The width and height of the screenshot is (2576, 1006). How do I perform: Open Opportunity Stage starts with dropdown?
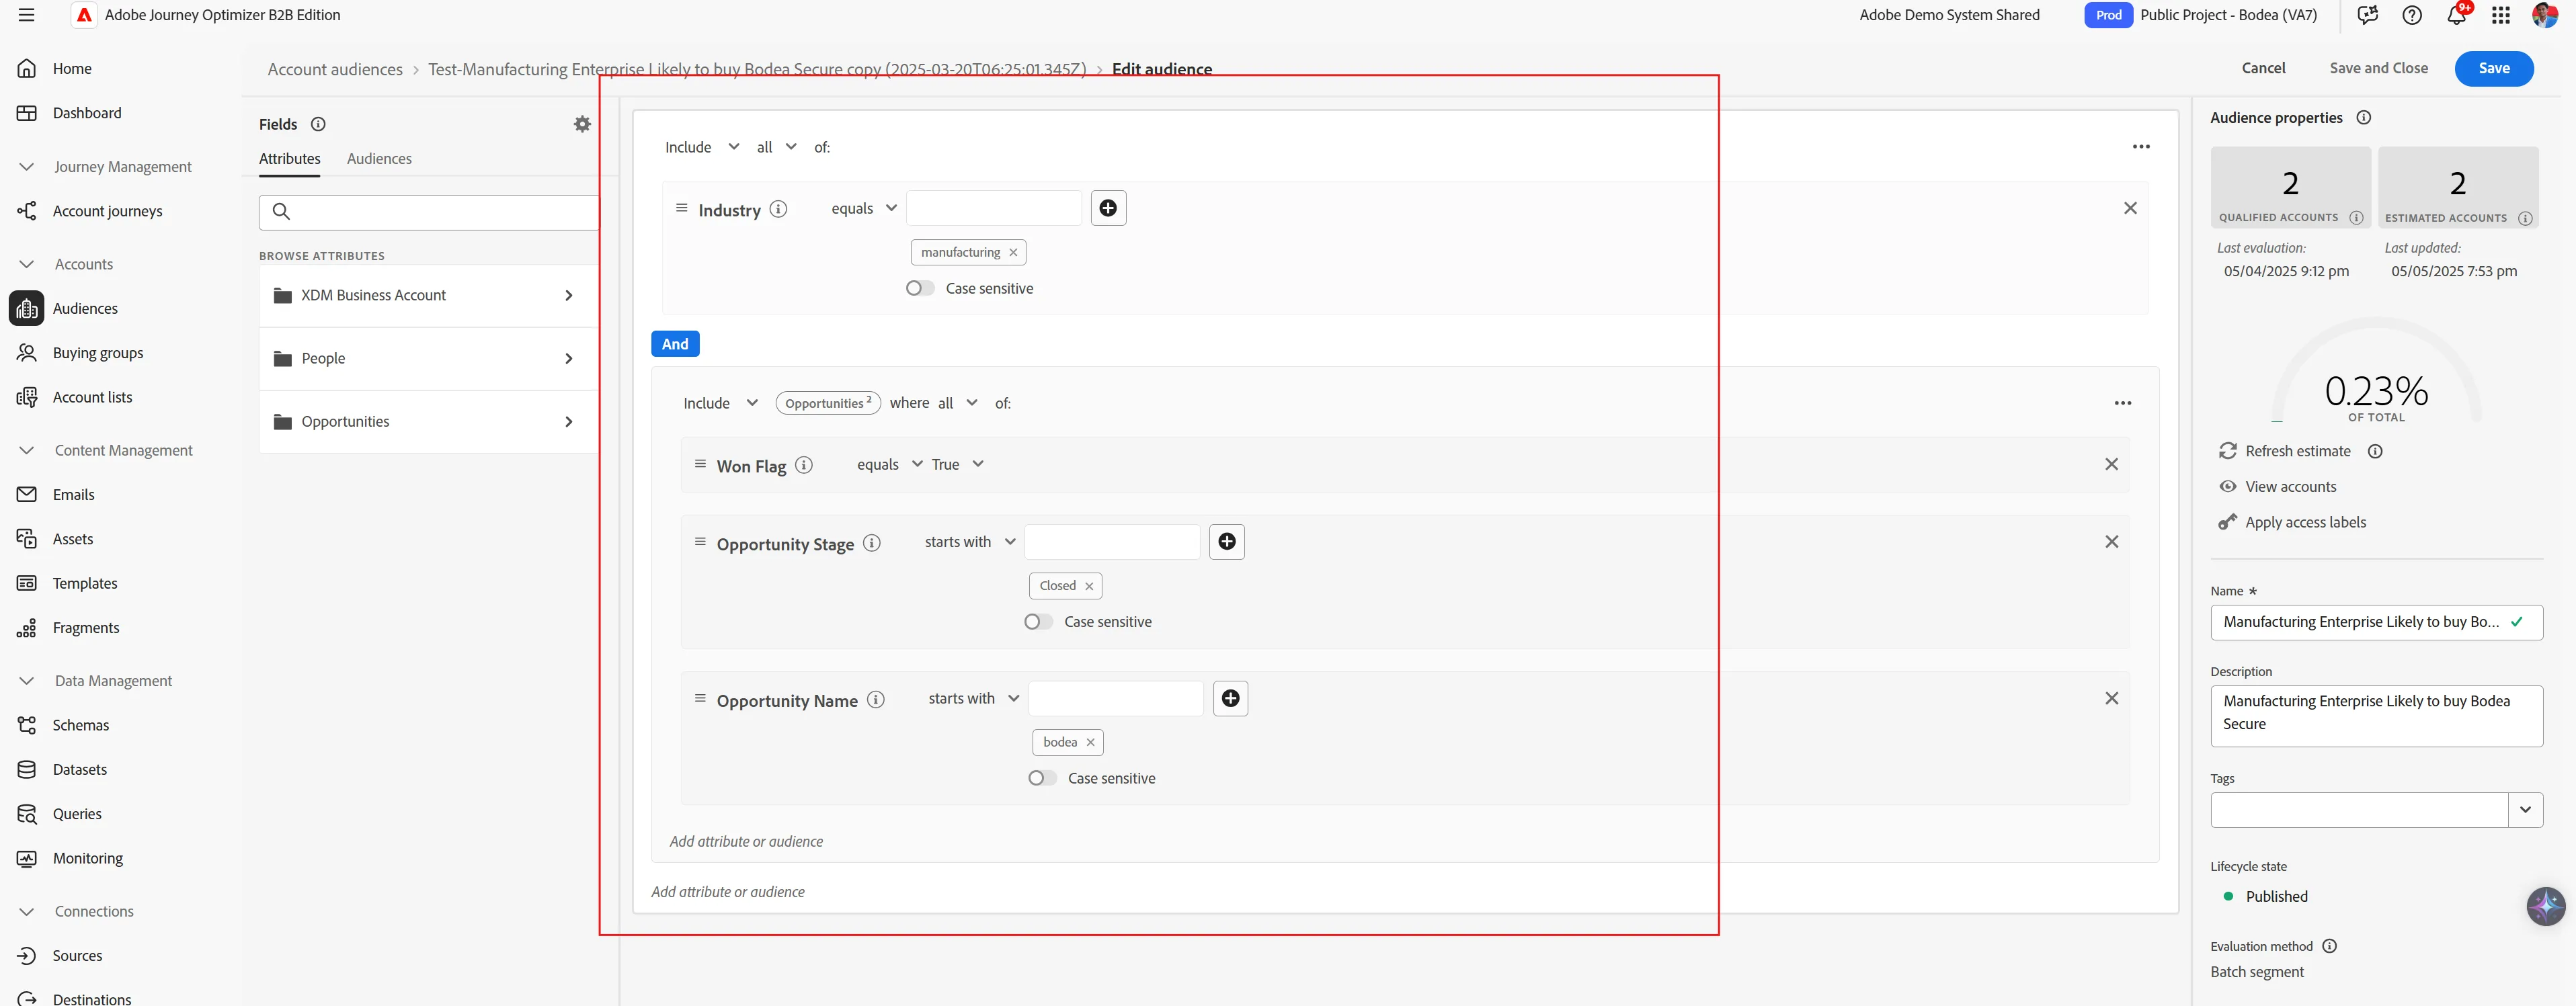(x=970, y=542)
